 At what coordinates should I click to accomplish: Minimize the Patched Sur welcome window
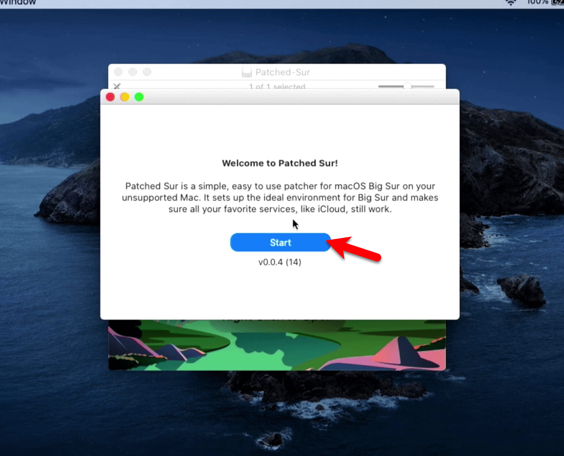point(125,97)
